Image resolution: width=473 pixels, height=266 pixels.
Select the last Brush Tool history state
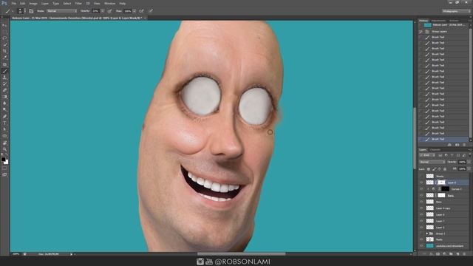pos(443,140)
